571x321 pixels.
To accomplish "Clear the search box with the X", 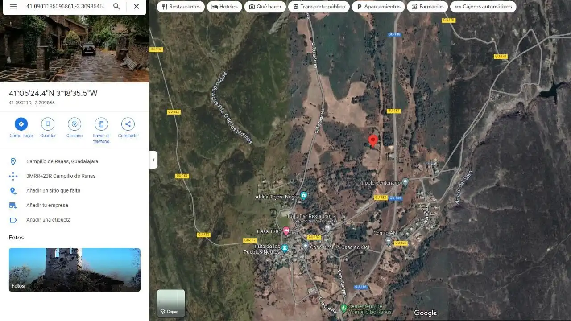I will tap(137, 6).
